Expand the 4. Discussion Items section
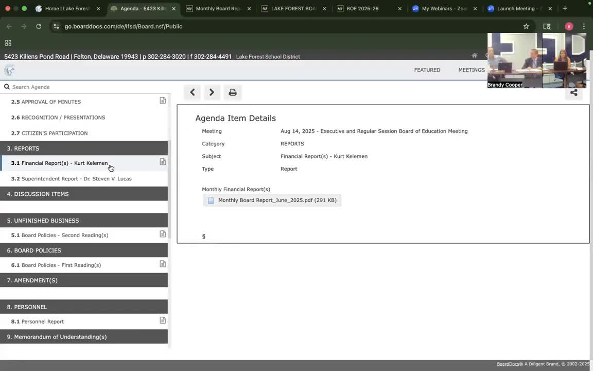This screenshot has height=371, width=593. (84, 194)
